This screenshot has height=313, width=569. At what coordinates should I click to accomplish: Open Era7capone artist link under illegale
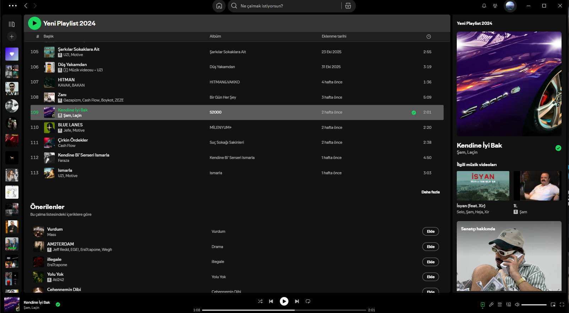pos(57,265)
